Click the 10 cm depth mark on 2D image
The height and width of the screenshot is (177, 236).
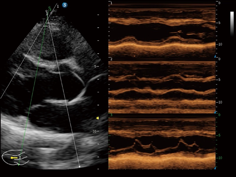point(96,131)
